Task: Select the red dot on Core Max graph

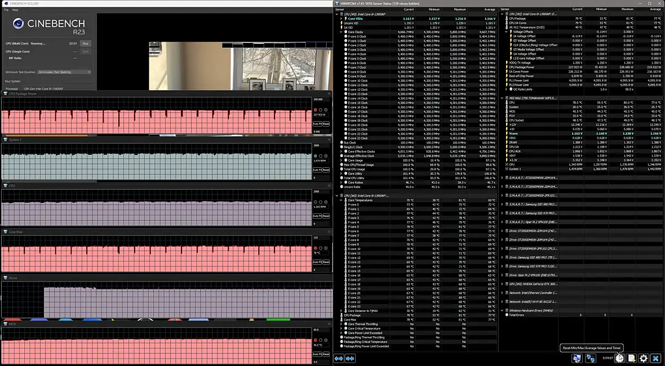Action: coord(315,248)
